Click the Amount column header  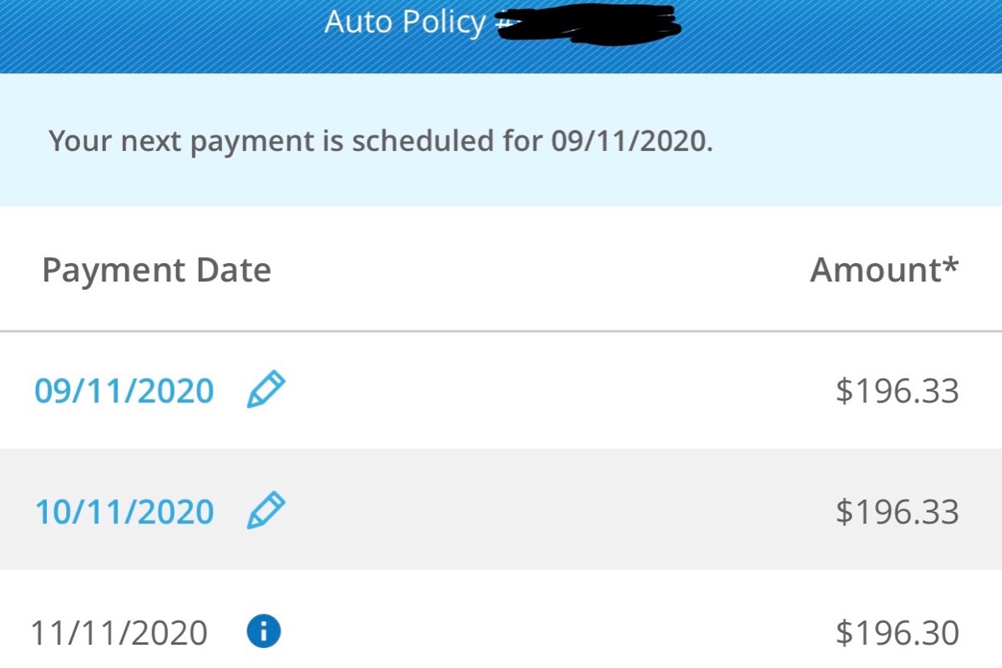click(875, 270)
